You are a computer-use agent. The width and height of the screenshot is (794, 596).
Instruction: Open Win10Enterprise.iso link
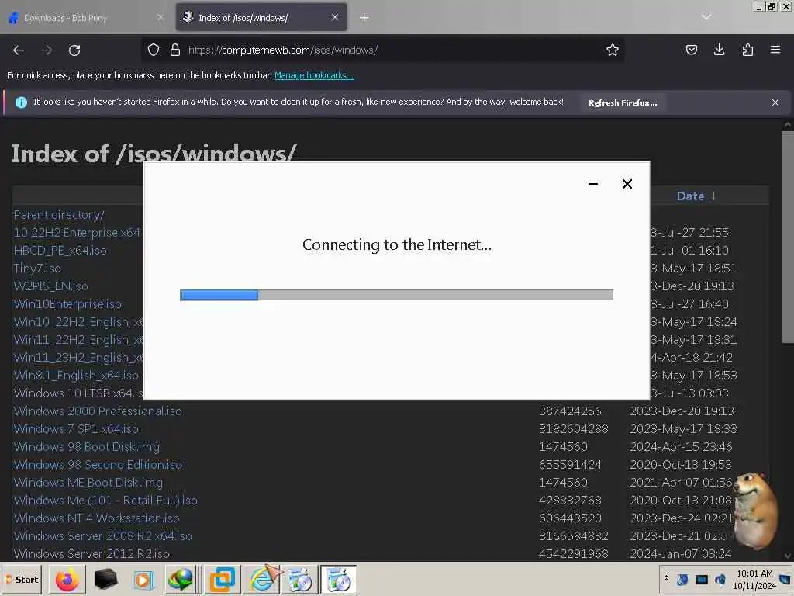67,304
